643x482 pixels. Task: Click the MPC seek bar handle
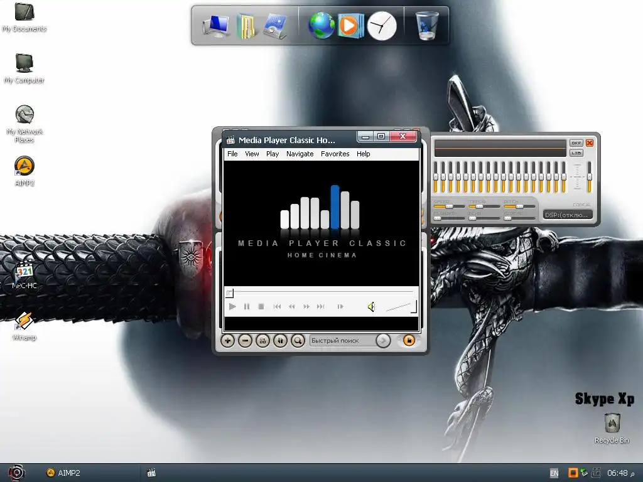coord(229,292)
